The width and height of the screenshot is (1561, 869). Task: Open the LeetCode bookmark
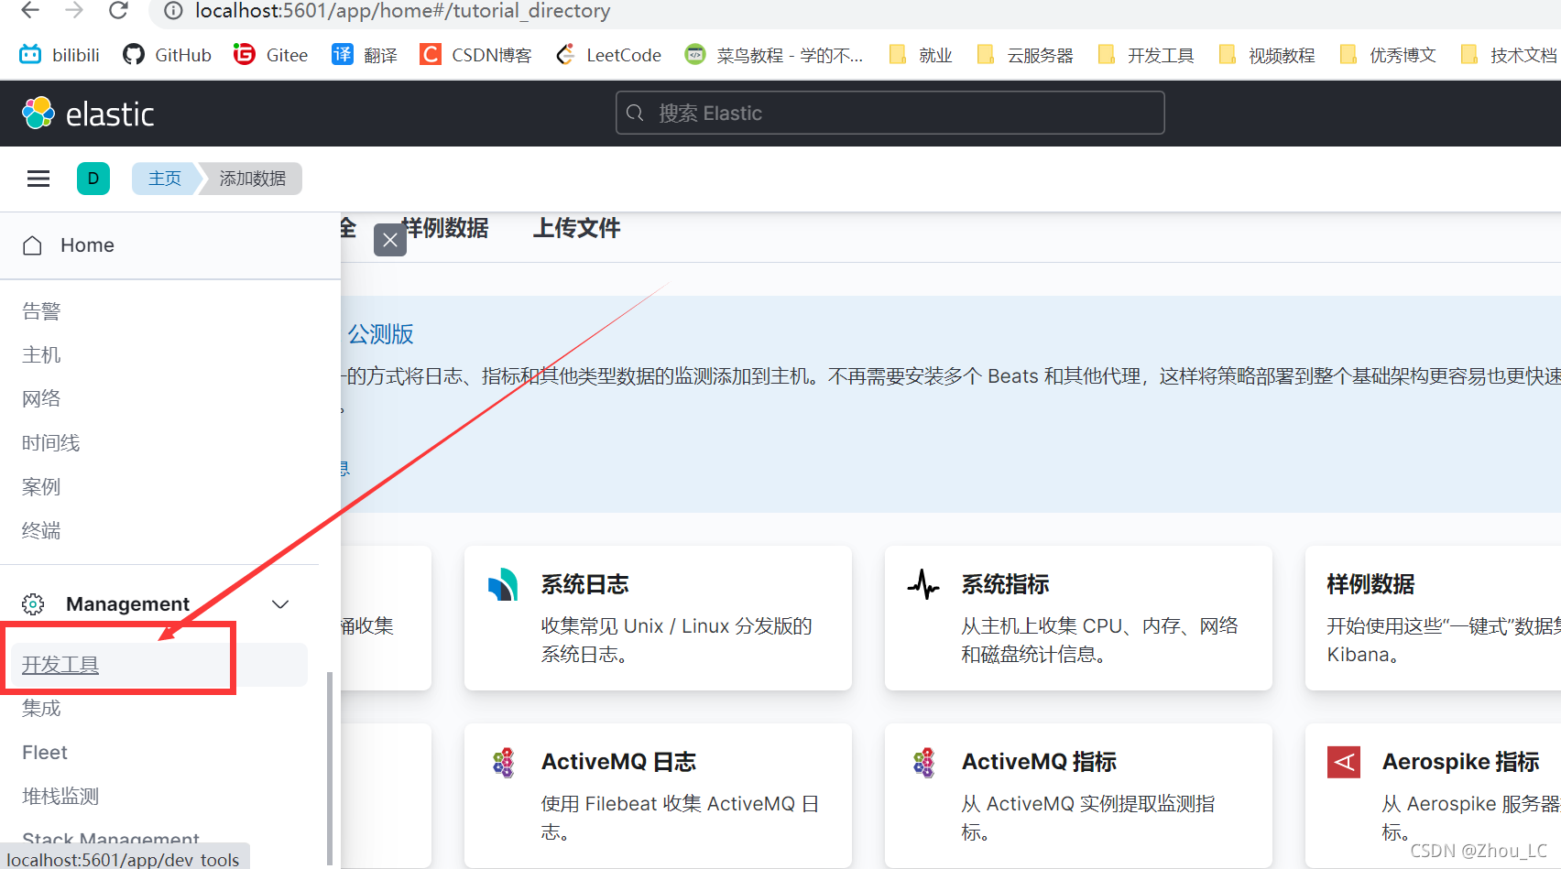coord(608,55)
